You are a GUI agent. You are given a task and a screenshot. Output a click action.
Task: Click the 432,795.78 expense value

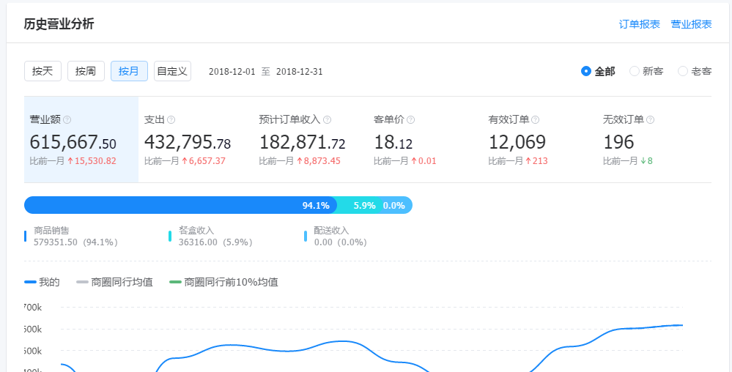point(187,142)
